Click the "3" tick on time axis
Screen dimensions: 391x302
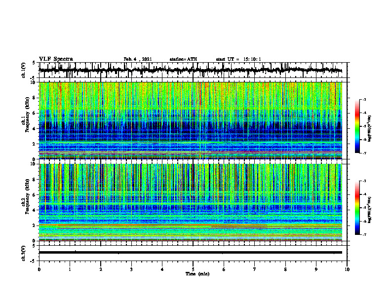tap(131, 269)
